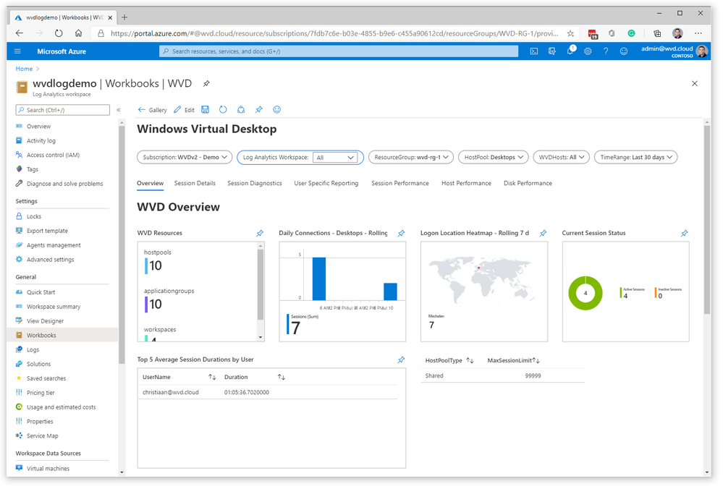723x489 pixels.
Task: Open Agents management settings
Action: coord(54,245)
